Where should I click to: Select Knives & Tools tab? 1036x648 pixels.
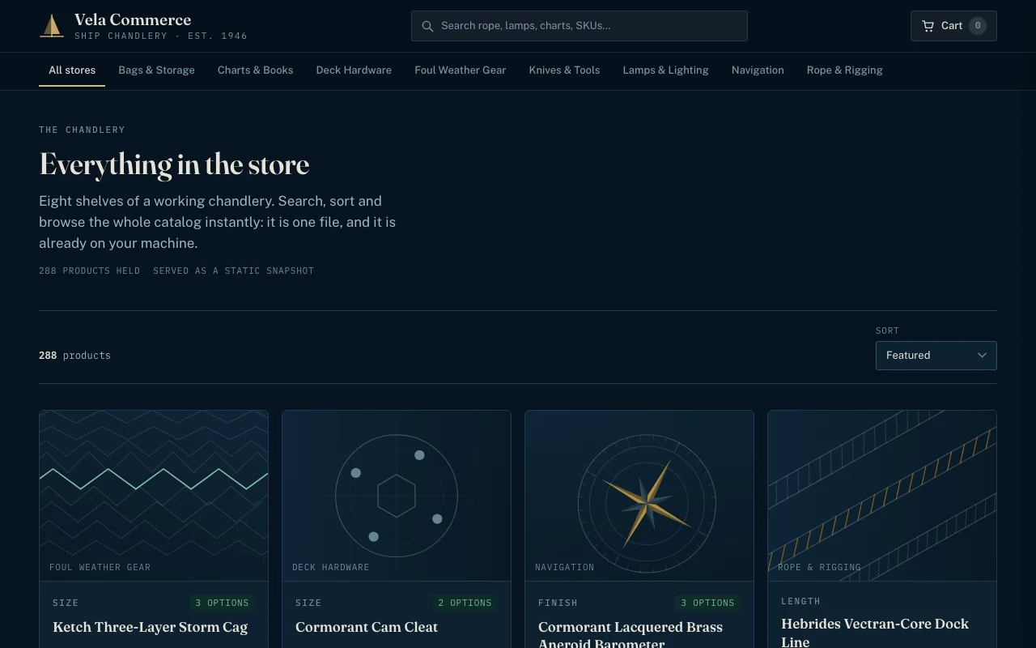(564, 70)
